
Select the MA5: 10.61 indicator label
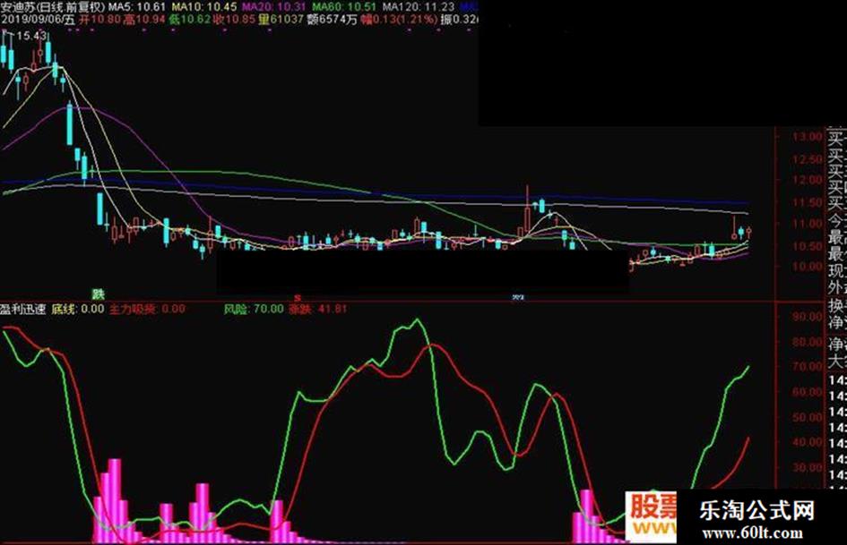(137, 7)
